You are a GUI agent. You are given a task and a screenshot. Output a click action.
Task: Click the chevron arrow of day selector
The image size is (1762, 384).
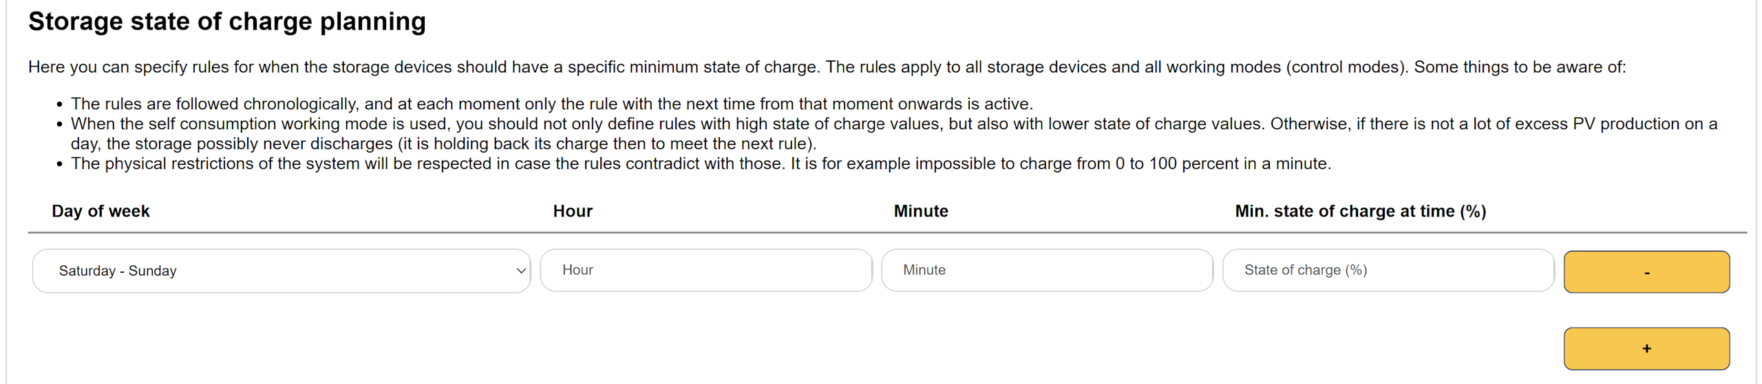pos(520,271)
